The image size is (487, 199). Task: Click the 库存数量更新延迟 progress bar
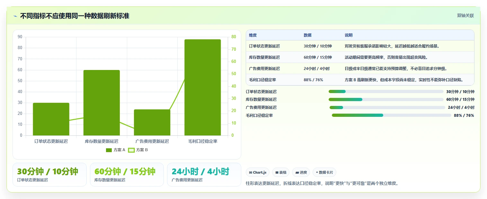pos(386,99)
